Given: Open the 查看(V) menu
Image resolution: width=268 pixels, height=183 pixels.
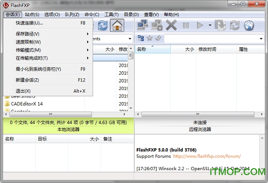Looking at the screenshot, I should coord(151,15).
